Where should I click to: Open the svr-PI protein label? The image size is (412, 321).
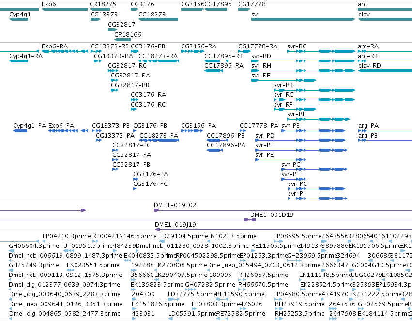(296, 194)
